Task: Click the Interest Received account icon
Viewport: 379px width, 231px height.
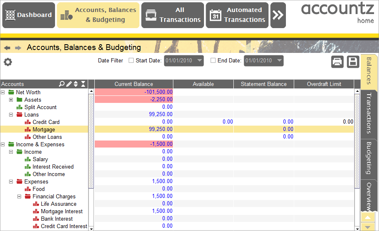Action: [28, 167]
